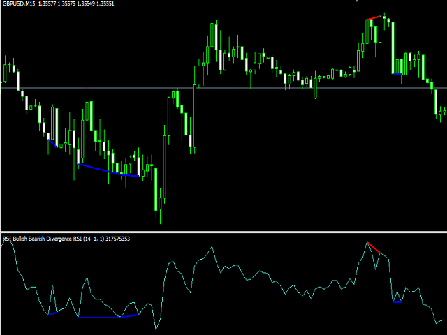Select the gray horizontal line across price chart
The height and width of the screenshot is (335, 447).
pyautogui.click(x=223, y=88)
